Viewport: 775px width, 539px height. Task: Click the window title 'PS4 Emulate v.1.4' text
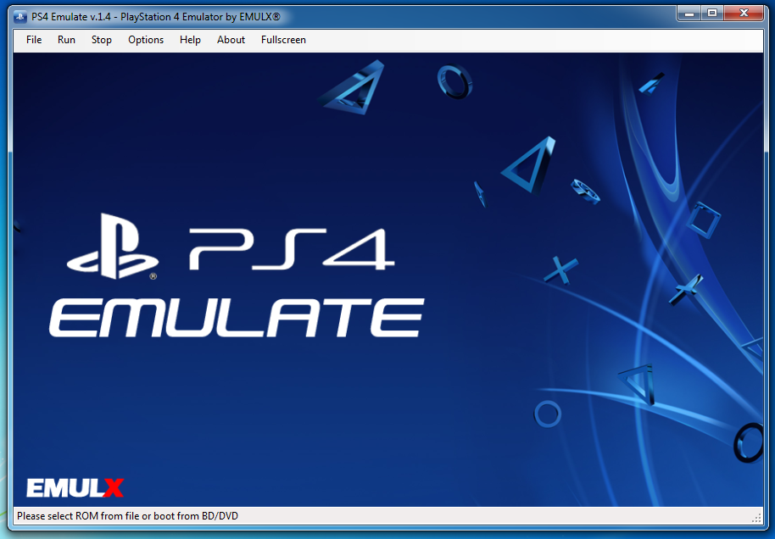pyautogui.click(x=71, y=17)
